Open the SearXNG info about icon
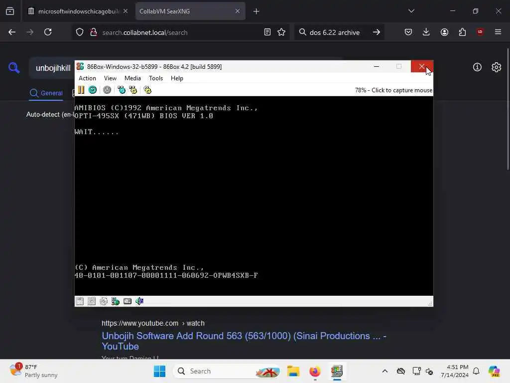Image resolution: width=510 pixels, height=383 pixels. pos(477,67)
